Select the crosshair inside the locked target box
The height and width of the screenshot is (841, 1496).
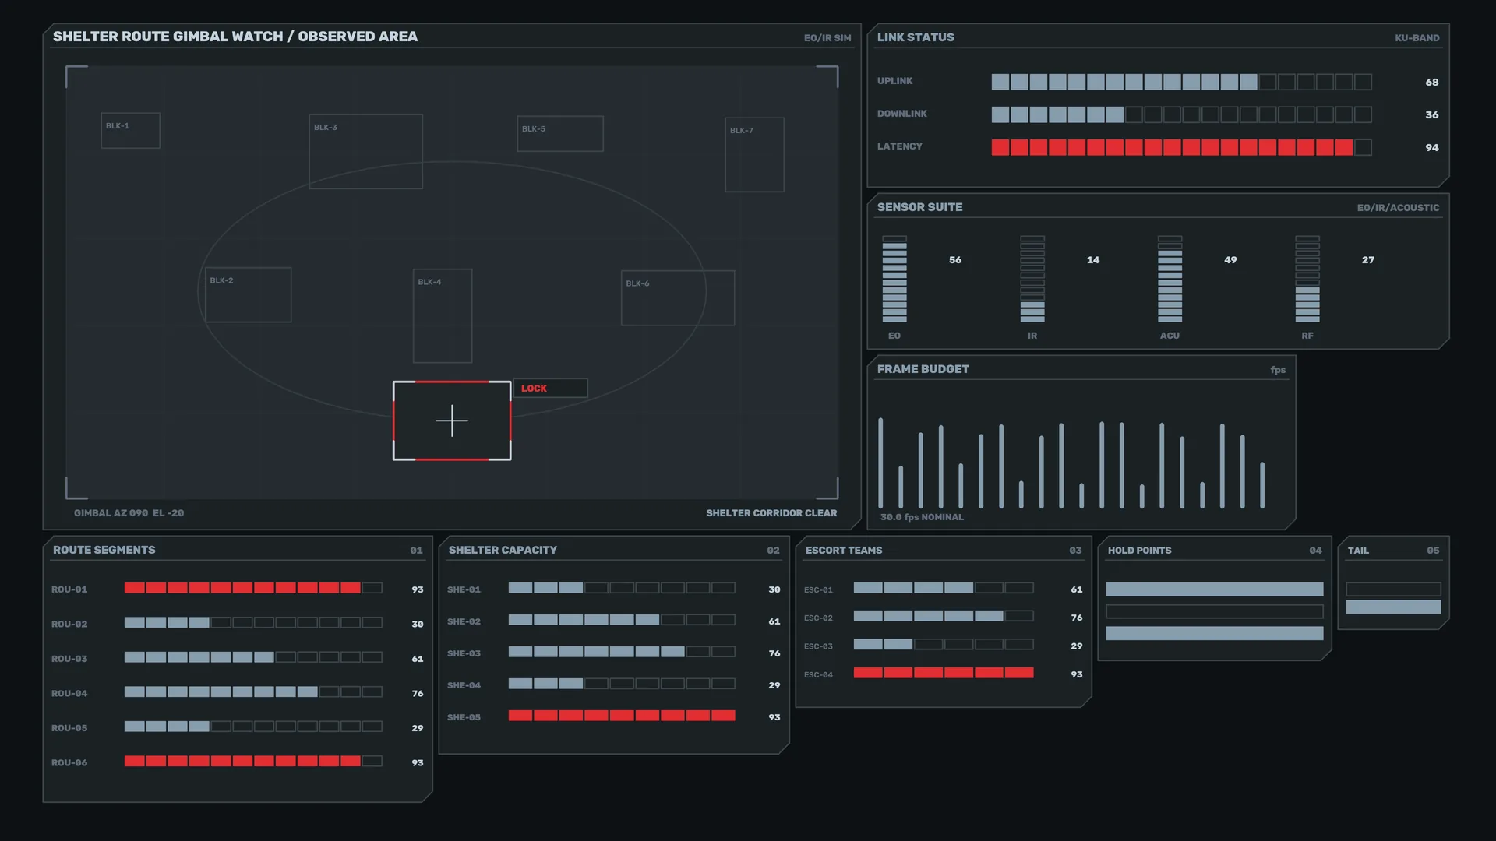click(x=452, y=420)
